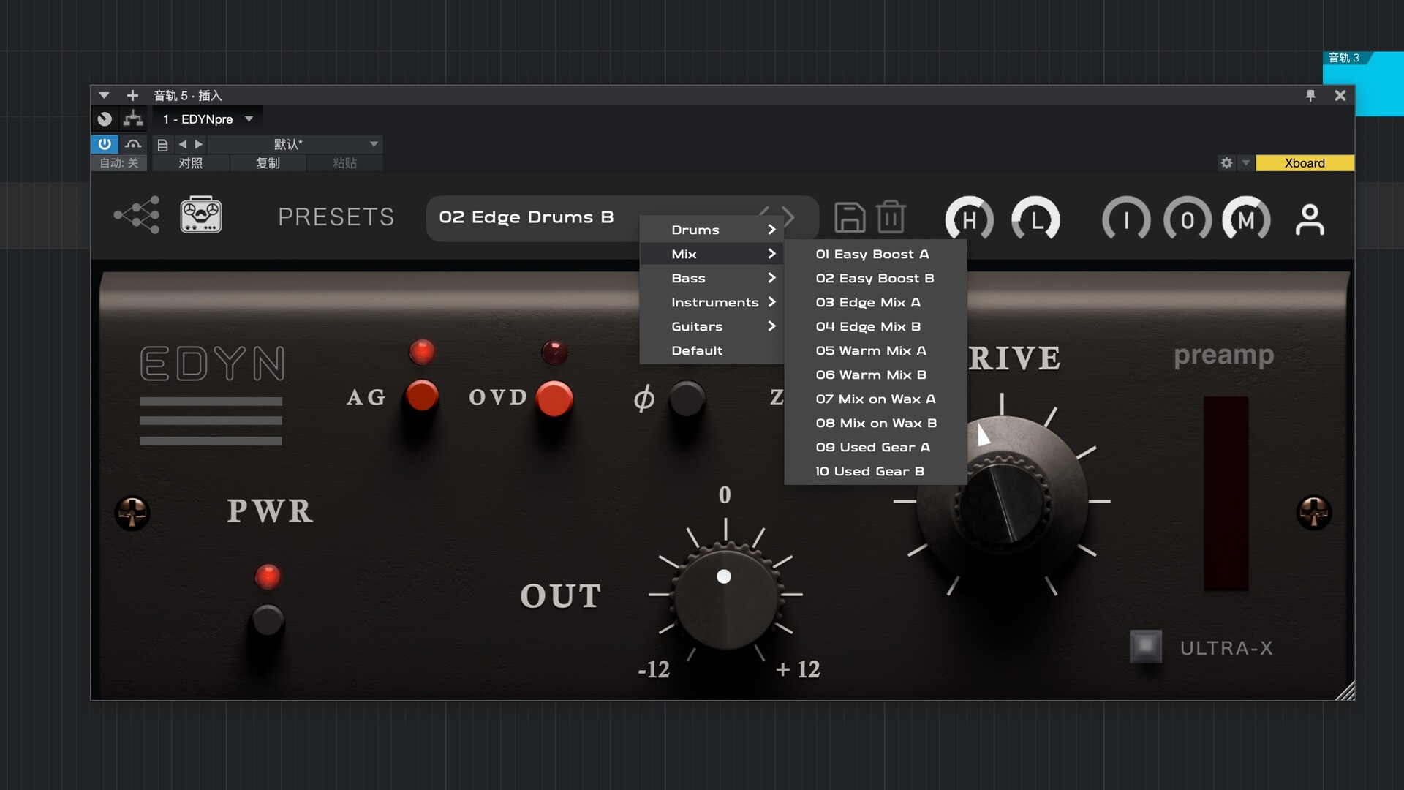Add an insert with the plus icon

pos(132,95)
